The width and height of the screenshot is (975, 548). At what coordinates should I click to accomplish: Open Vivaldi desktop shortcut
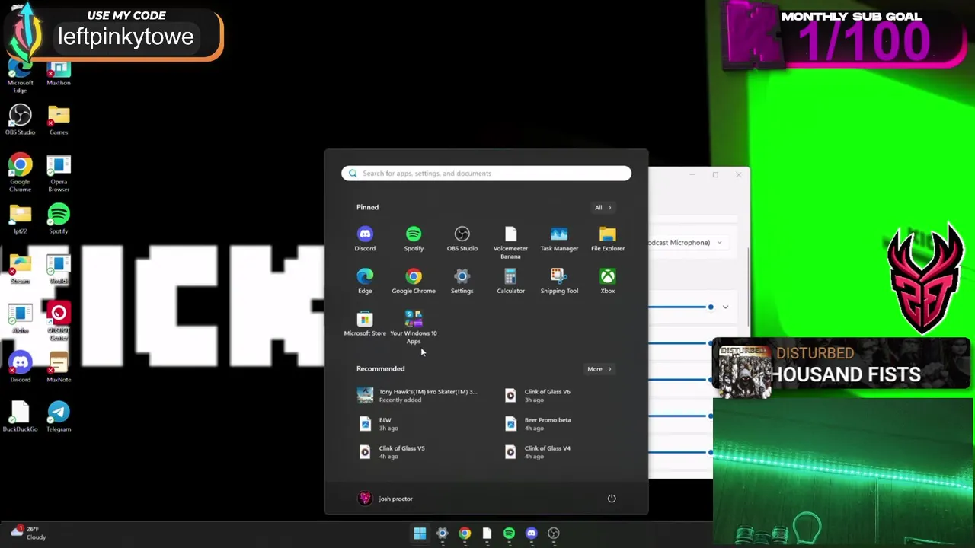(59, 269)
